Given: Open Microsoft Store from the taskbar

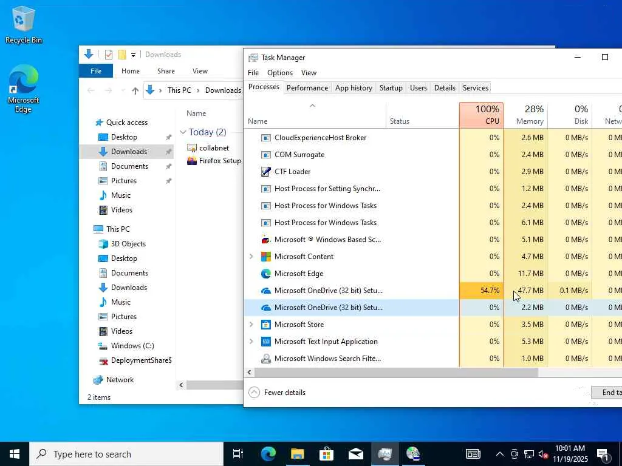Looking at the screenshot, I should pyautogui.click(x=326, y=454).
